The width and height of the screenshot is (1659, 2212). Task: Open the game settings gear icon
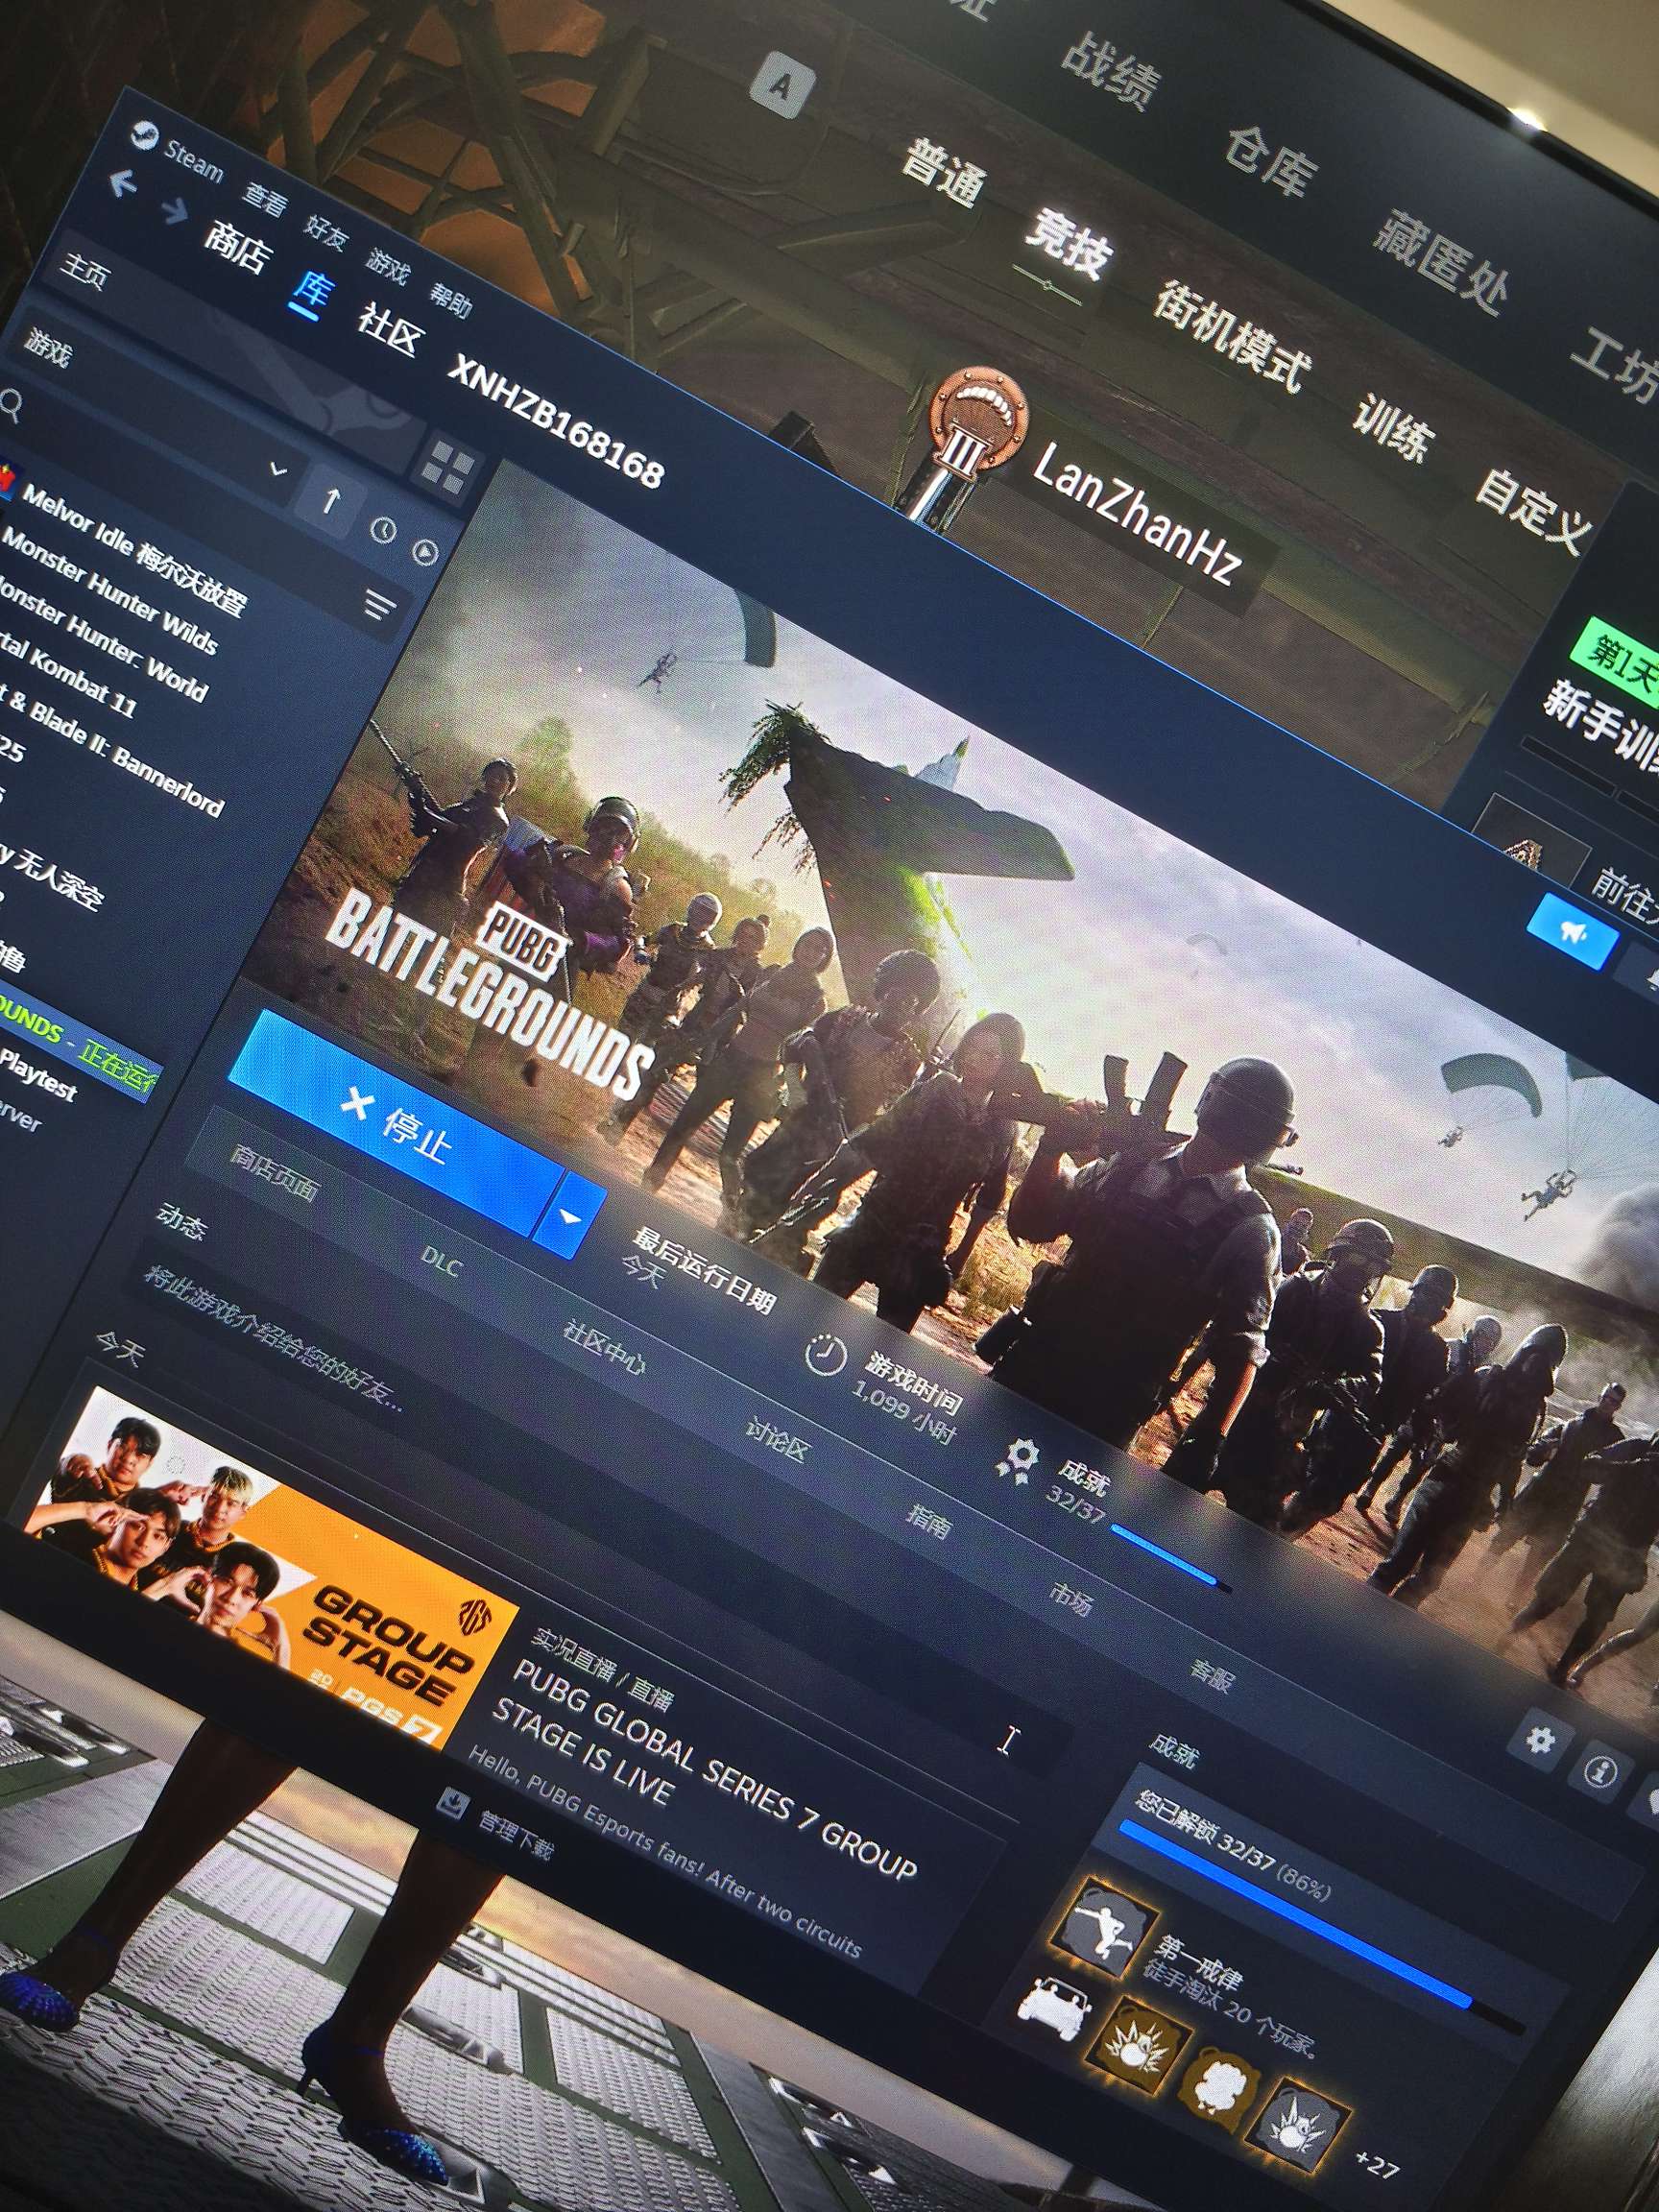(x=1539, y=1741)
